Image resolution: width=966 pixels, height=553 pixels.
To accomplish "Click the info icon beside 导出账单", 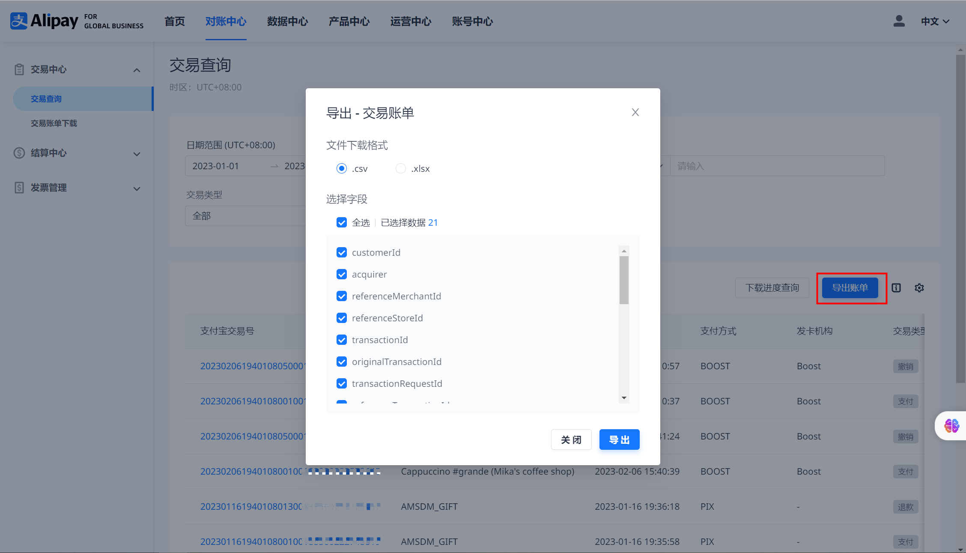I will point(896,288).
